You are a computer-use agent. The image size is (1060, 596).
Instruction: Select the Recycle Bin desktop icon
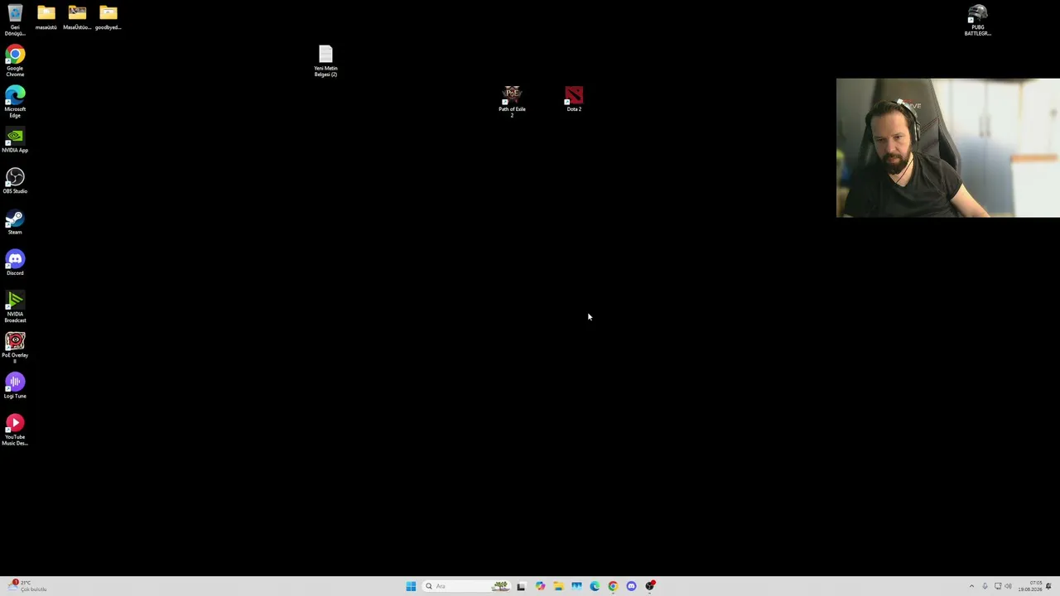(15, 20)
